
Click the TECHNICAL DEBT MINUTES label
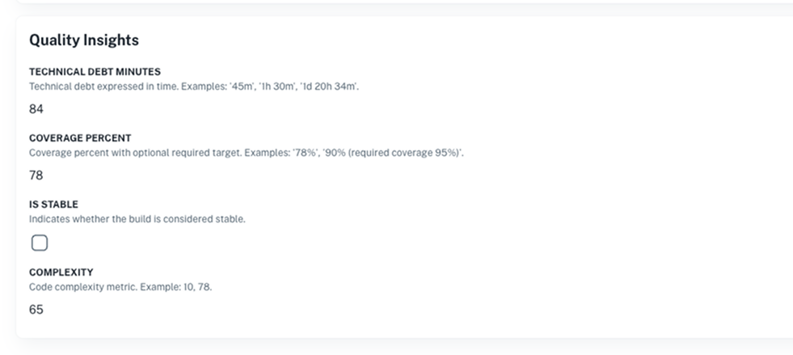pos(95,72)
